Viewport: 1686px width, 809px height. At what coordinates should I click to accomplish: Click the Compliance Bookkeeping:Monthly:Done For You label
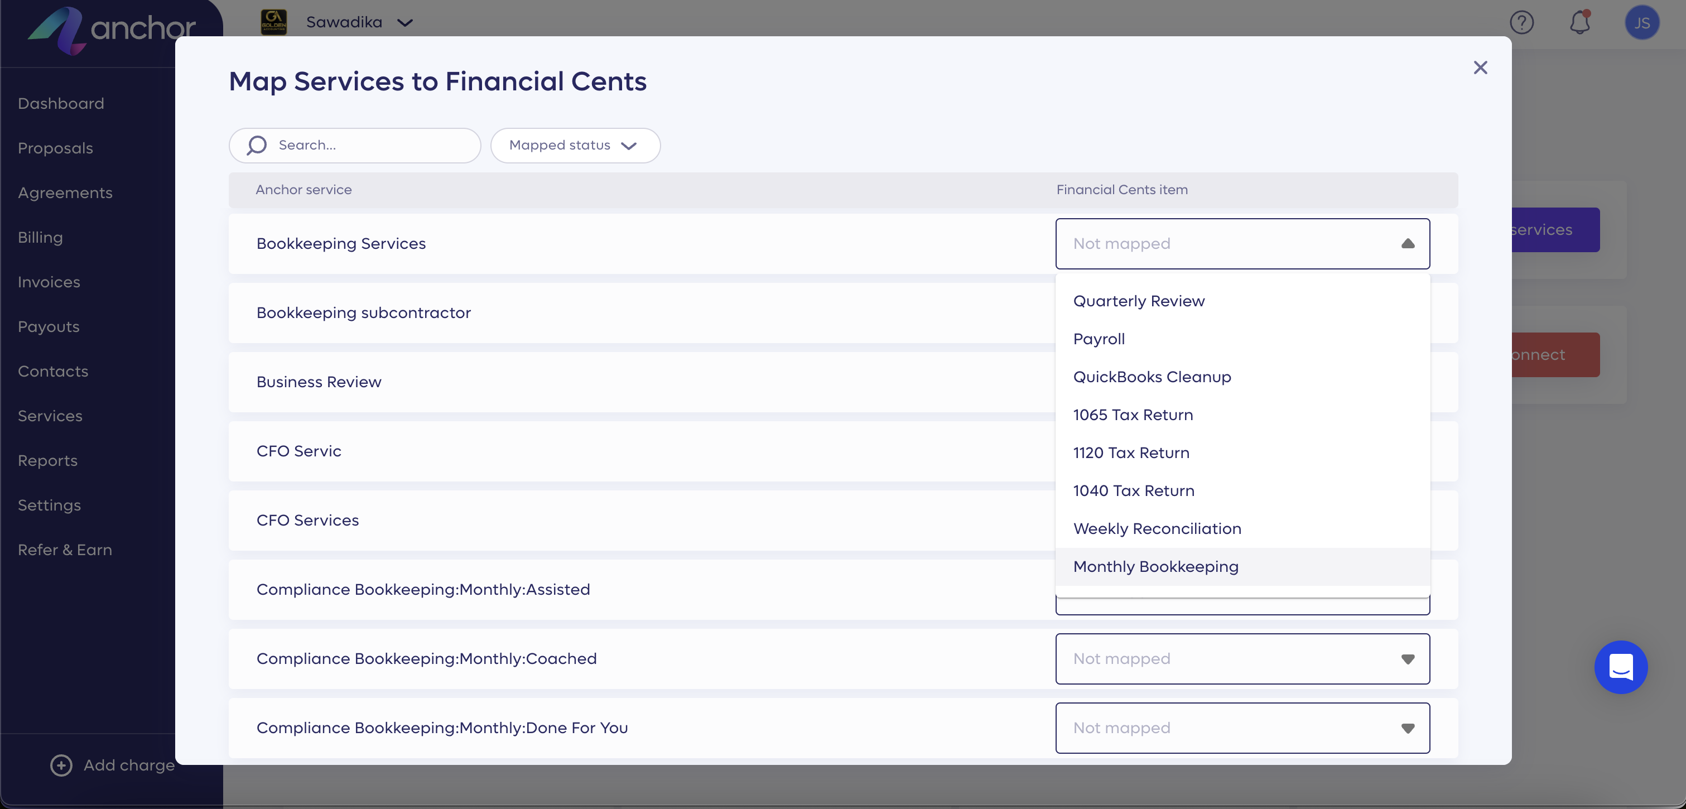coord(442,728)
